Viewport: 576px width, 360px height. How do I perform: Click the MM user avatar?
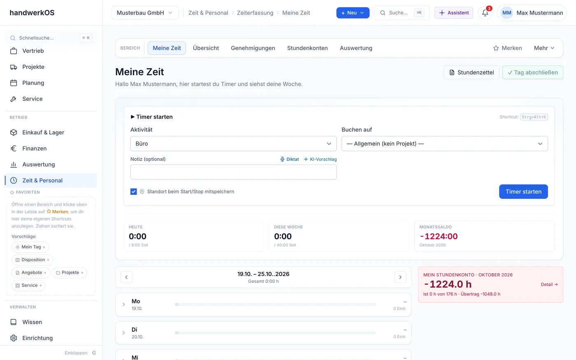(507, 13)
